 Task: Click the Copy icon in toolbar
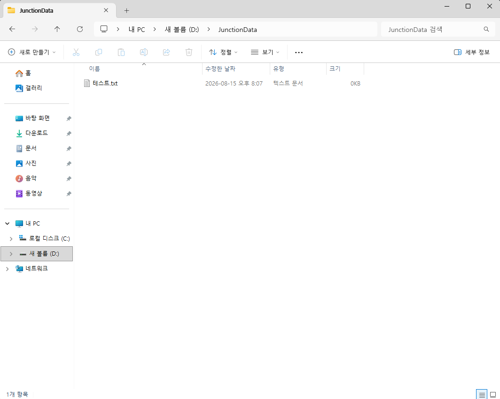pyautogui.click(x=99, y=52)
